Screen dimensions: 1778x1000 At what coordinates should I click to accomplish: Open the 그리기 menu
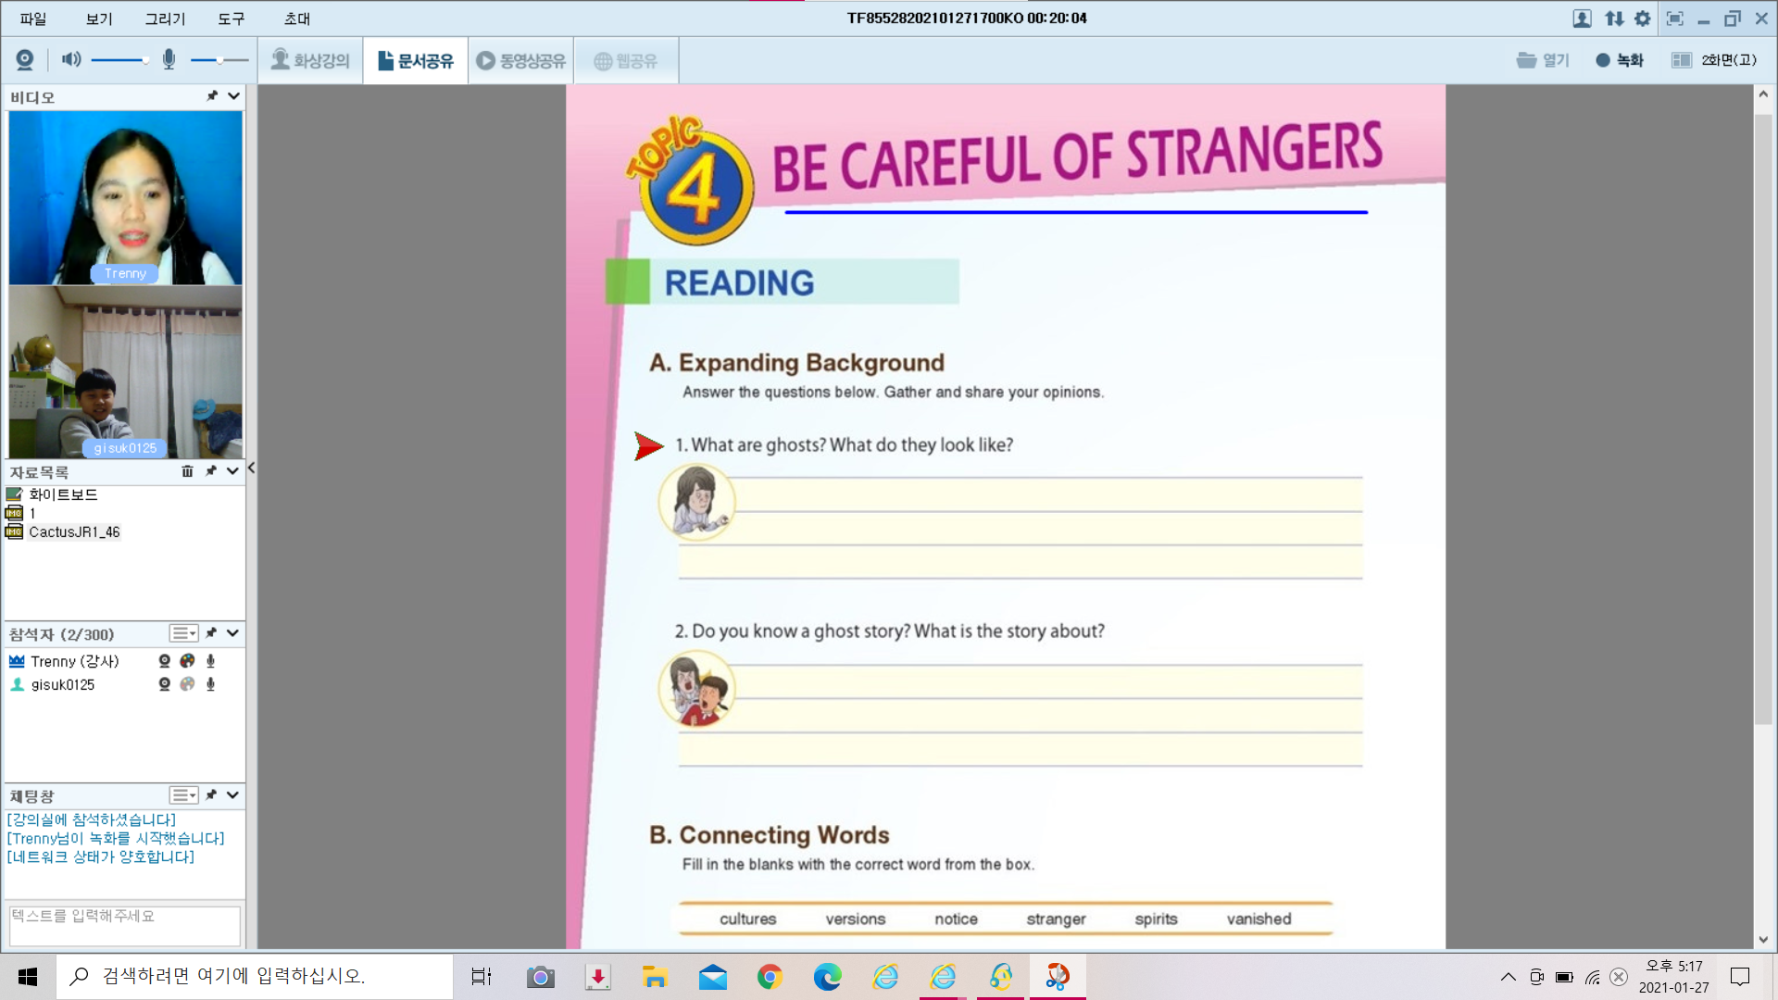coord(165,19)
